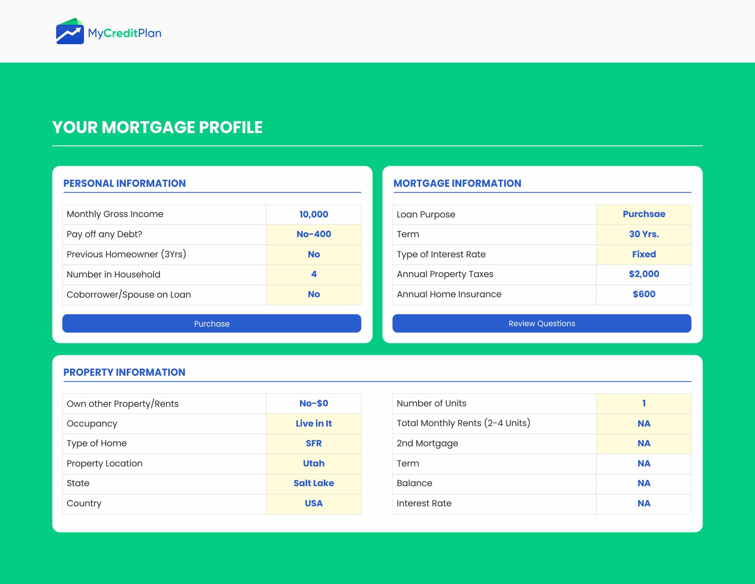Select the Fixed interest rate type cell

click(x=643, y=254)
